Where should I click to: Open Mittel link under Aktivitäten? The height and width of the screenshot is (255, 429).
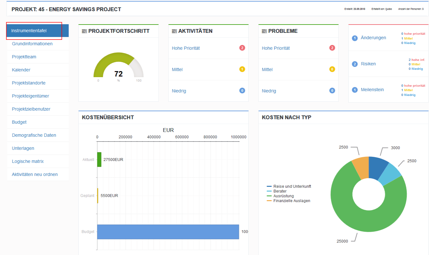[x=177, y=69]
